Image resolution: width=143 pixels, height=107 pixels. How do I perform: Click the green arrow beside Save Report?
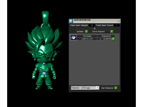[112, 32]
